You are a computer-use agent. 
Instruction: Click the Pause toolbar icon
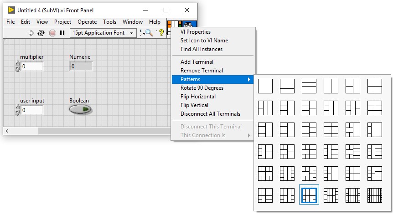pos(62,33)
